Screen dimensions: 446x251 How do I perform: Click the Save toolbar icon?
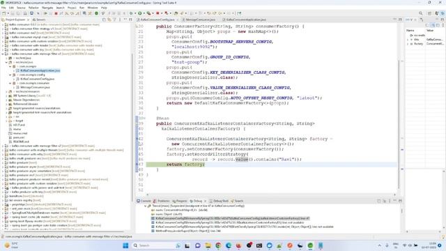pos(13,13)
